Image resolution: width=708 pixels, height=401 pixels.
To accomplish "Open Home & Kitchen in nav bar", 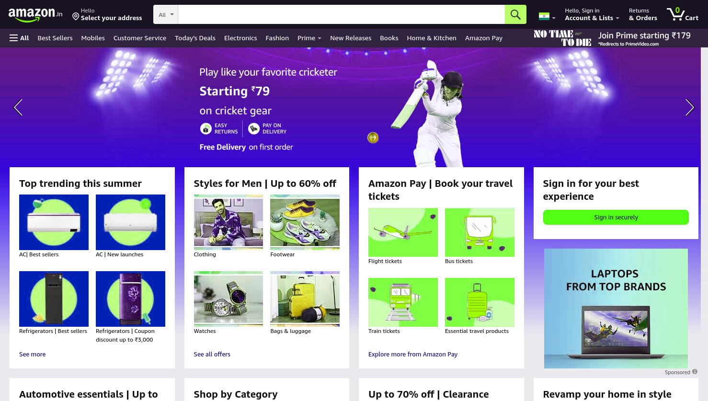I will click(432, 38).
